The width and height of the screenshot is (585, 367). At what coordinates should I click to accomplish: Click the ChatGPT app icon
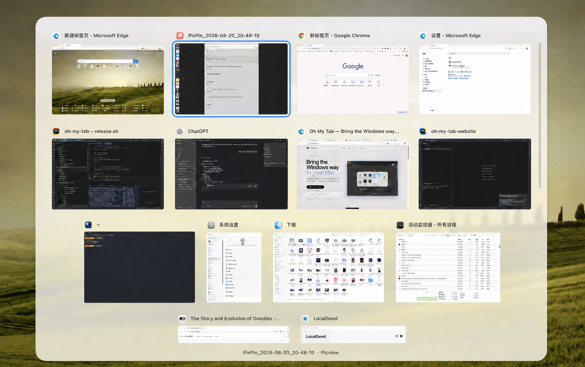point(179,131)
